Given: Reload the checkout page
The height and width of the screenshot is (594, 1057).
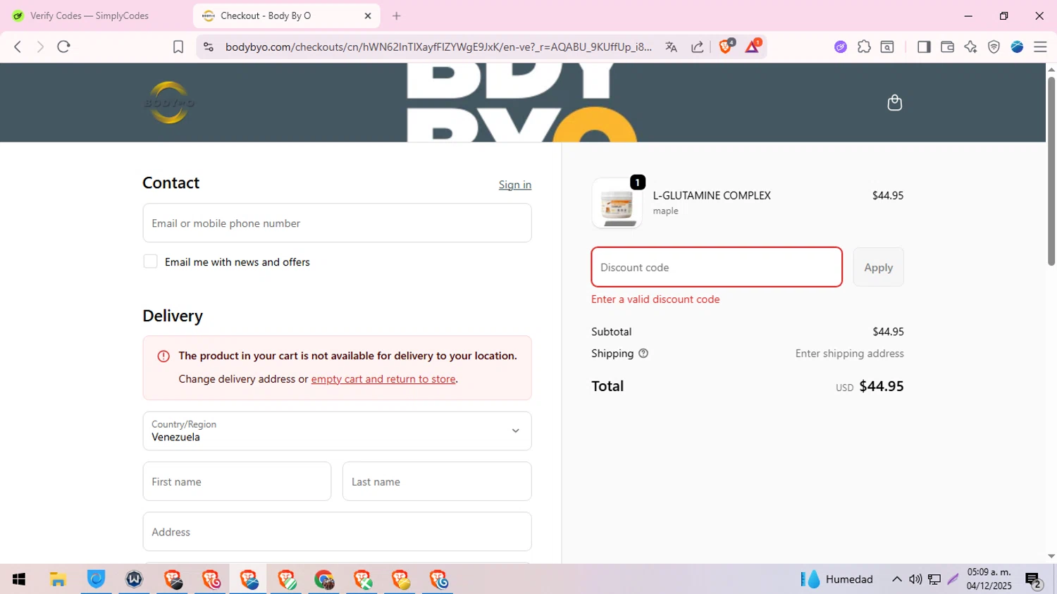Looking at the screenshot, I should 63,47.
